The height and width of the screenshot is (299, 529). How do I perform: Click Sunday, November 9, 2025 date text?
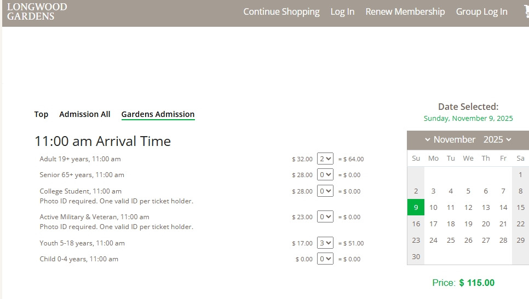(x=468, y=119)
